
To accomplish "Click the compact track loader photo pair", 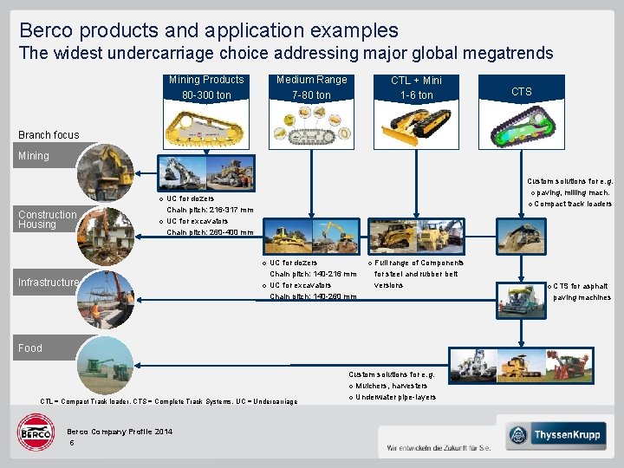I will 416,237.
